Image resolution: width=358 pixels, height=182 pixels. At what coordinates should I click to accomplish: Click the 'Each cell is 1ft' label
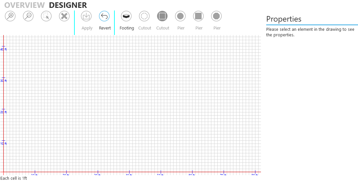pos(14,179)
